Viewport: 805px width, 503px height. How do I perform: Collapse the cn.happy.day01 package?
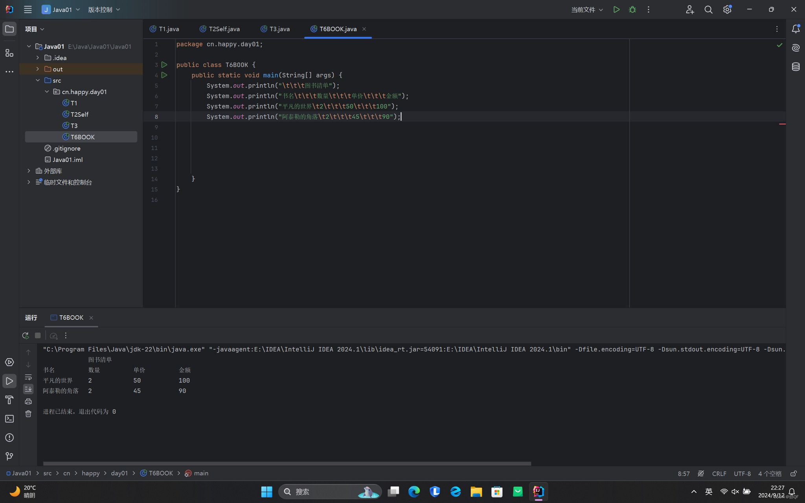pyautogui.click(x=47, y=92)
